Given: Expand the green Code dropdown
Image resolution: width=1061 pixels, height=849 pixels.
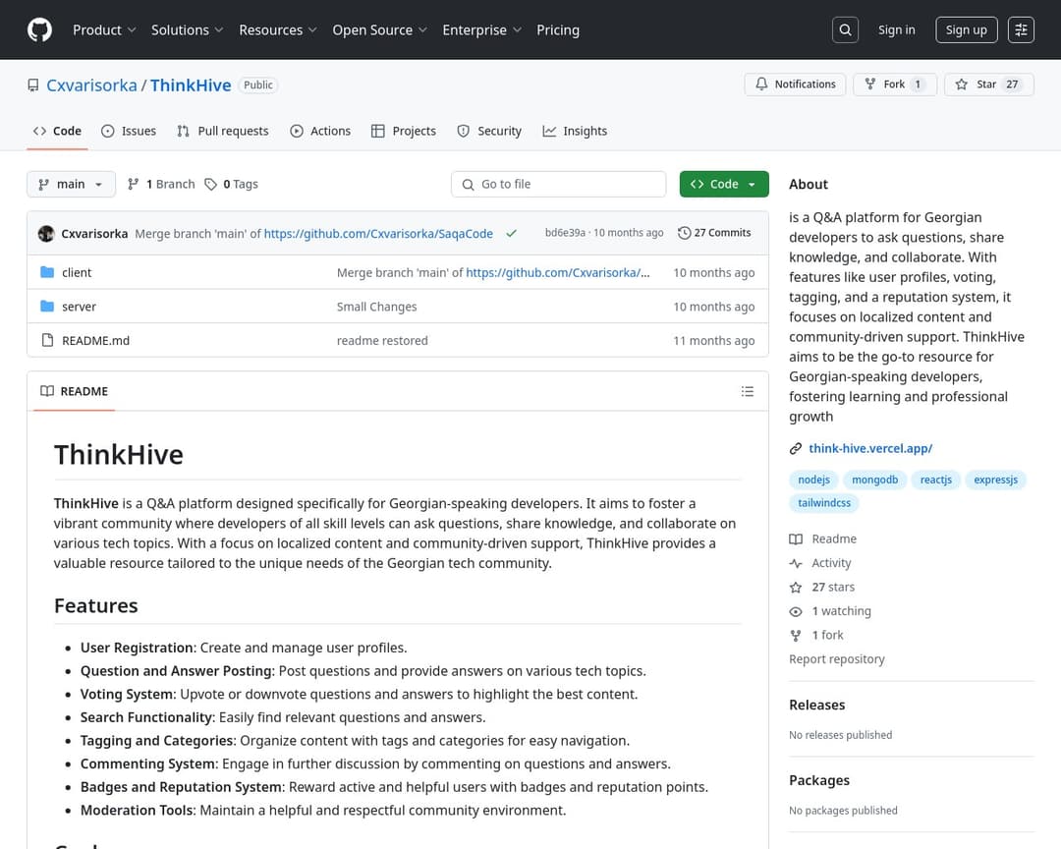Looking at the screenshot, I should point(752,184).
